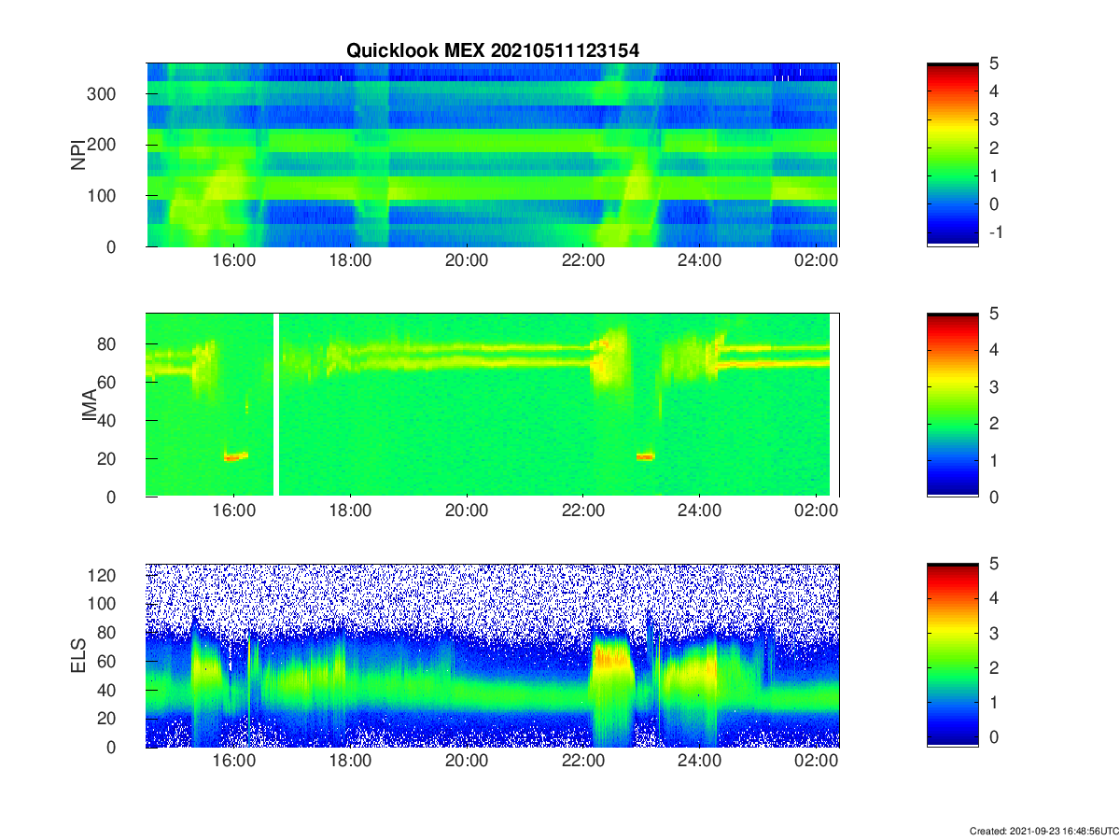Click the 0 label on IMA colorbar
The width and height of the screenshot is (1120, 840).
click(995, 497)
